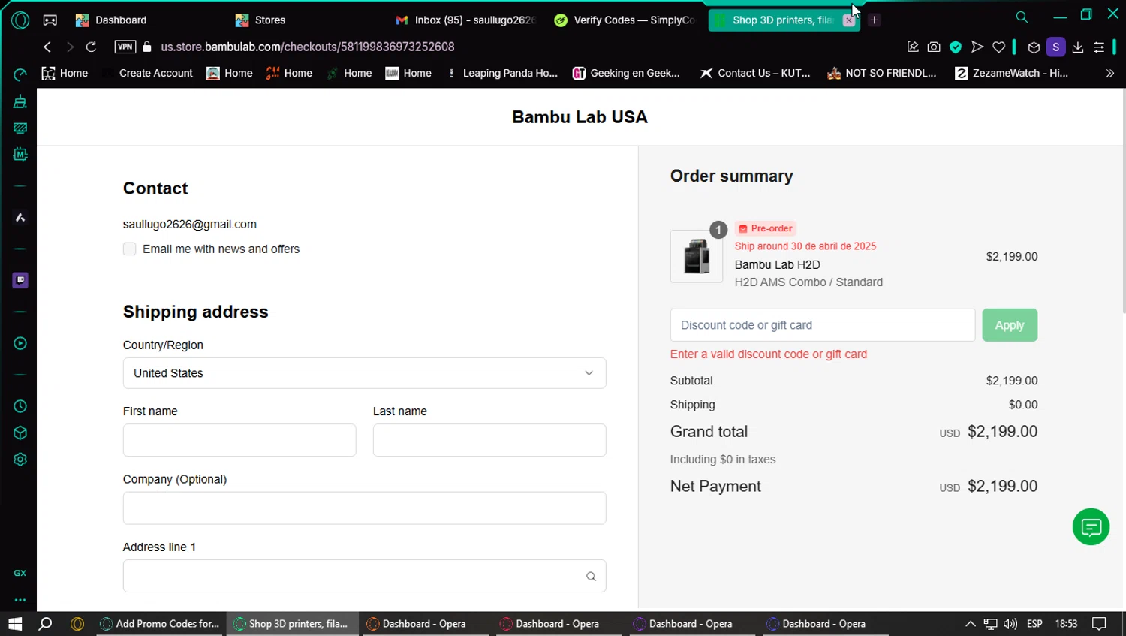Click the snapshot camera icon

[934, 47]
